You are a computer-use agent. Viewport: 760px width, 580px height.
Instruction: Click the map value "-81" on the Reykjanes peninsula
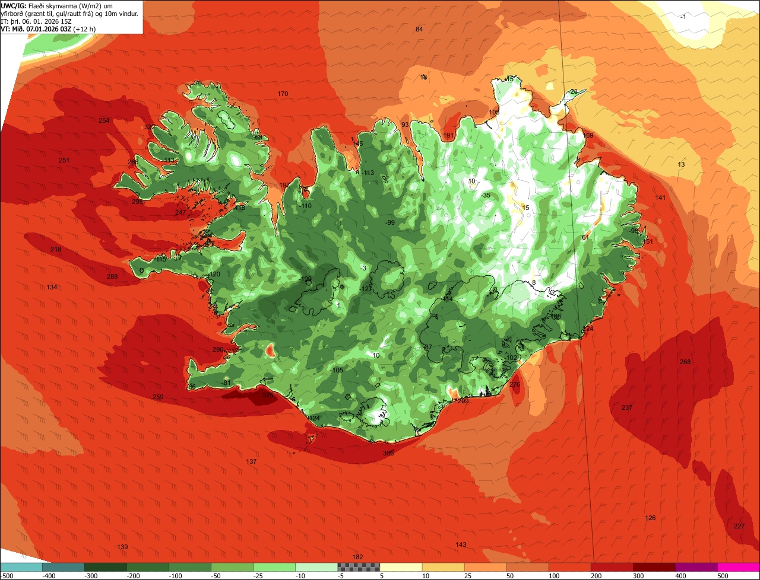pos(226,383)
